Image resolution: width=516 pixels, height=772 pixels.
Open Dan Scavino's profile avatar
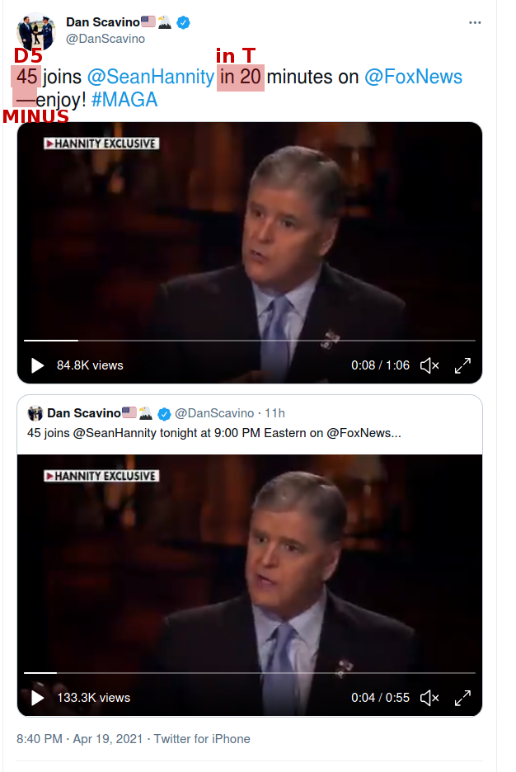[x=36, y=31]
